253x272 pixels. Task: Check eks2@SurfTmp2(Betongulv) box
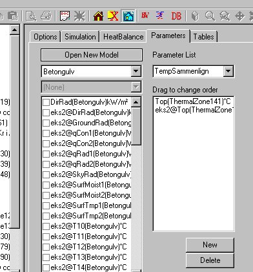click(46, 216)
